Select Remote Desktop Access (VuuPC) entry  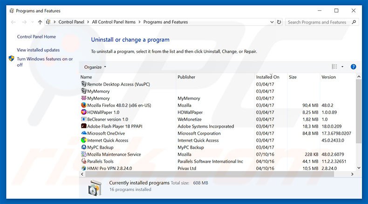[118, 84]
